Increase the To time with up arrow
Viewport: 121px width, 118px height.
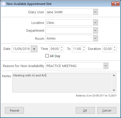(x=84, y=47)
